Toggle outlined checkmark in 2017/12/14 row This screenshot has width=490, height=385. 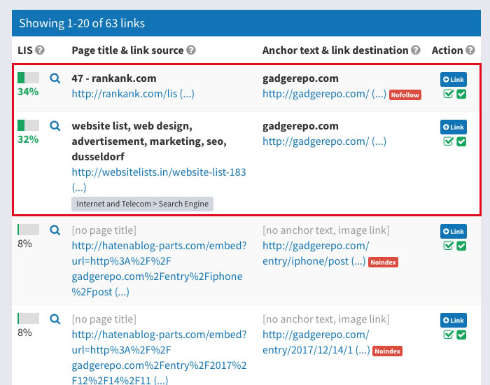(448, 335)
